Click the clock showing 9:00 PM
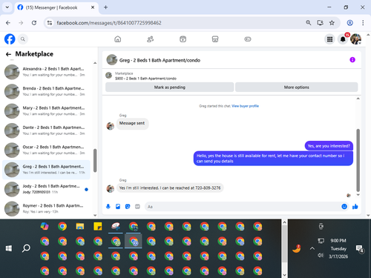The height and width of the screenshot is (278, 371). point(338,240)
